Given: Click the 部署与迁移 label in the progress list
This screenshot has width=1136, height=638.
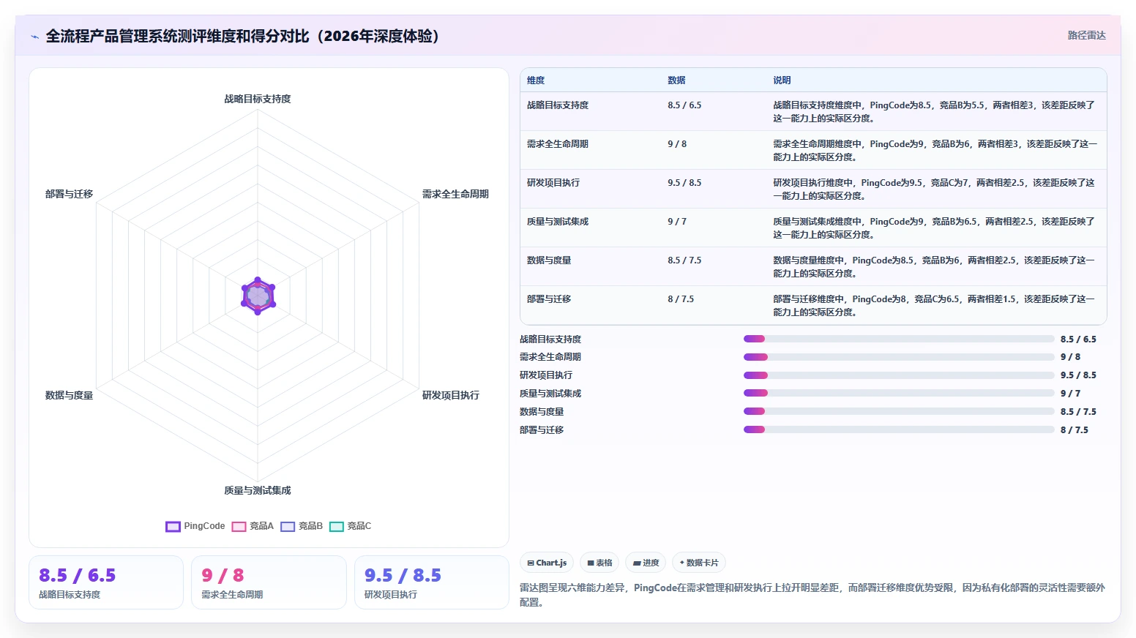Looking at the screenshot, I should click(542, 430).
